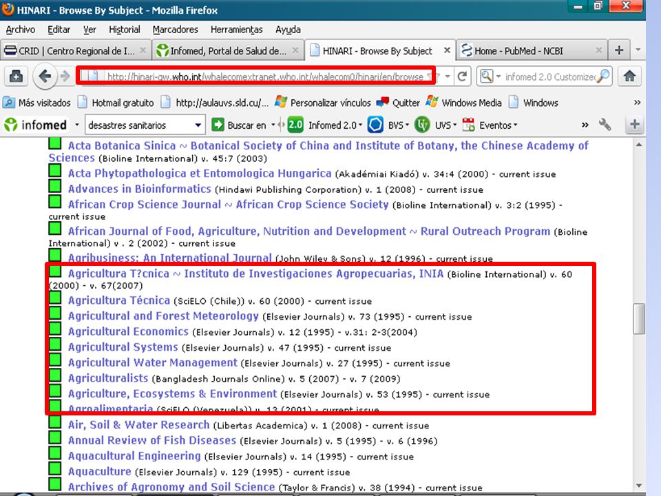661x496 pixels.
Task: Open the Historial menu
Action: pyautogui.click(x=125, y=30)
